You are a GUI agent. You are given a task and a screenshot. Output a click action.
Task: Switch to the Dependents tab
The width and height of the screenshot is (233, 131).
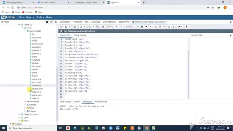tap(124, 22)
